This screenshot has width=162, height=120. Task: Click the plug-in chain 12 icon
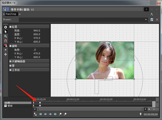pyautogui.click(x=6, y=9)
